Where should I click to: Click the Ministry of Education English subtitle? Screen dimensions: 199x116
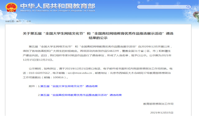click(x=58, y=11)
